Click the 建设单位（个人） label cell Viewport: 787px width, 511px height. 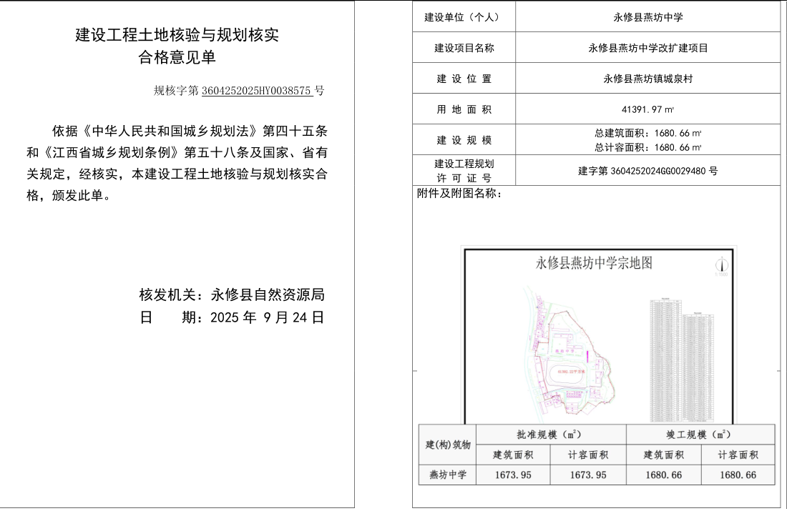(464, 17)
